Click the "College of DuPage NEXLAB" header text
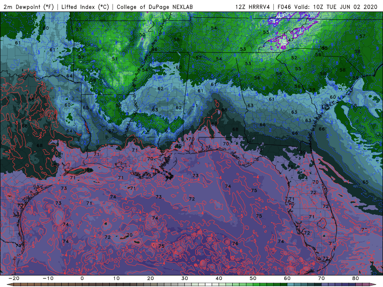This screenshot has width=383, height=287. [x=155, y=7]
